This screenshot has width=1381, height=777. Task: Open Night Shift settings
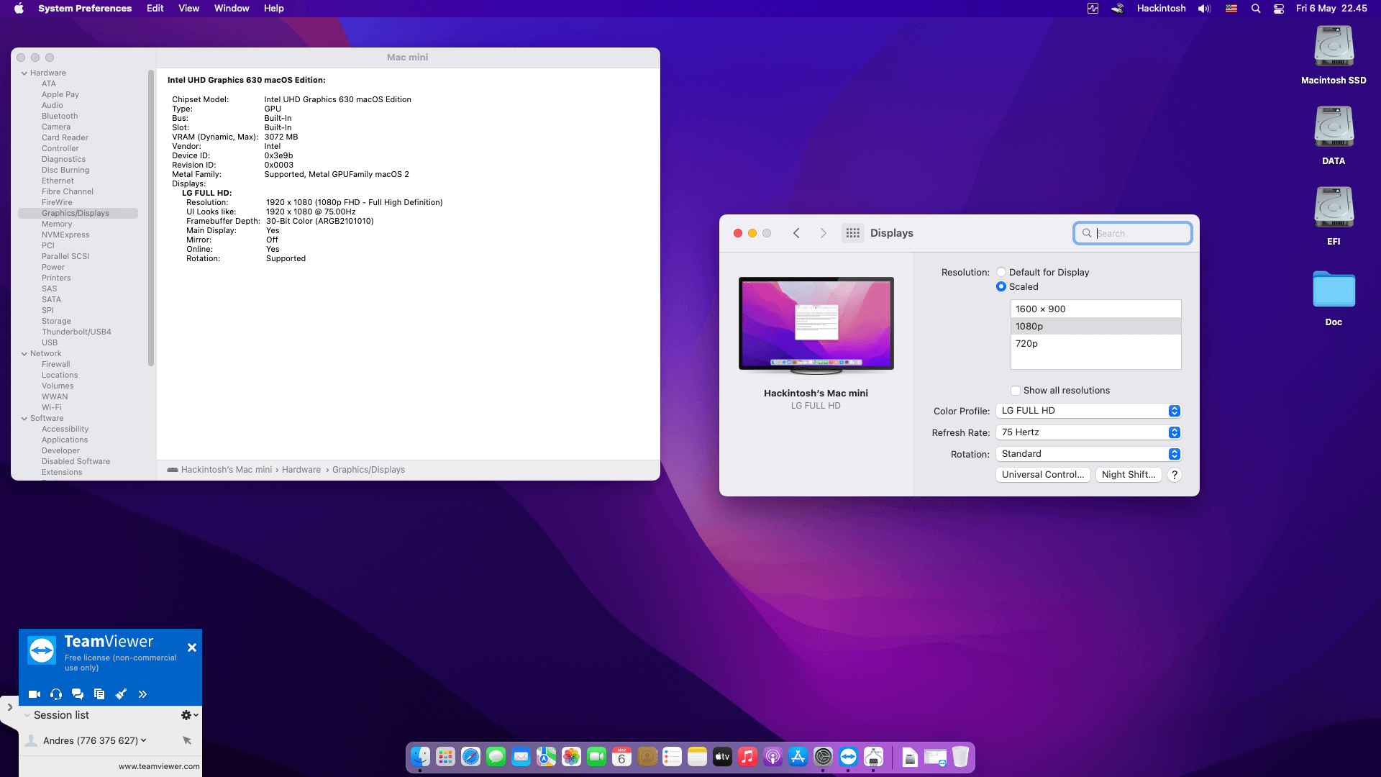point(1129,475)
